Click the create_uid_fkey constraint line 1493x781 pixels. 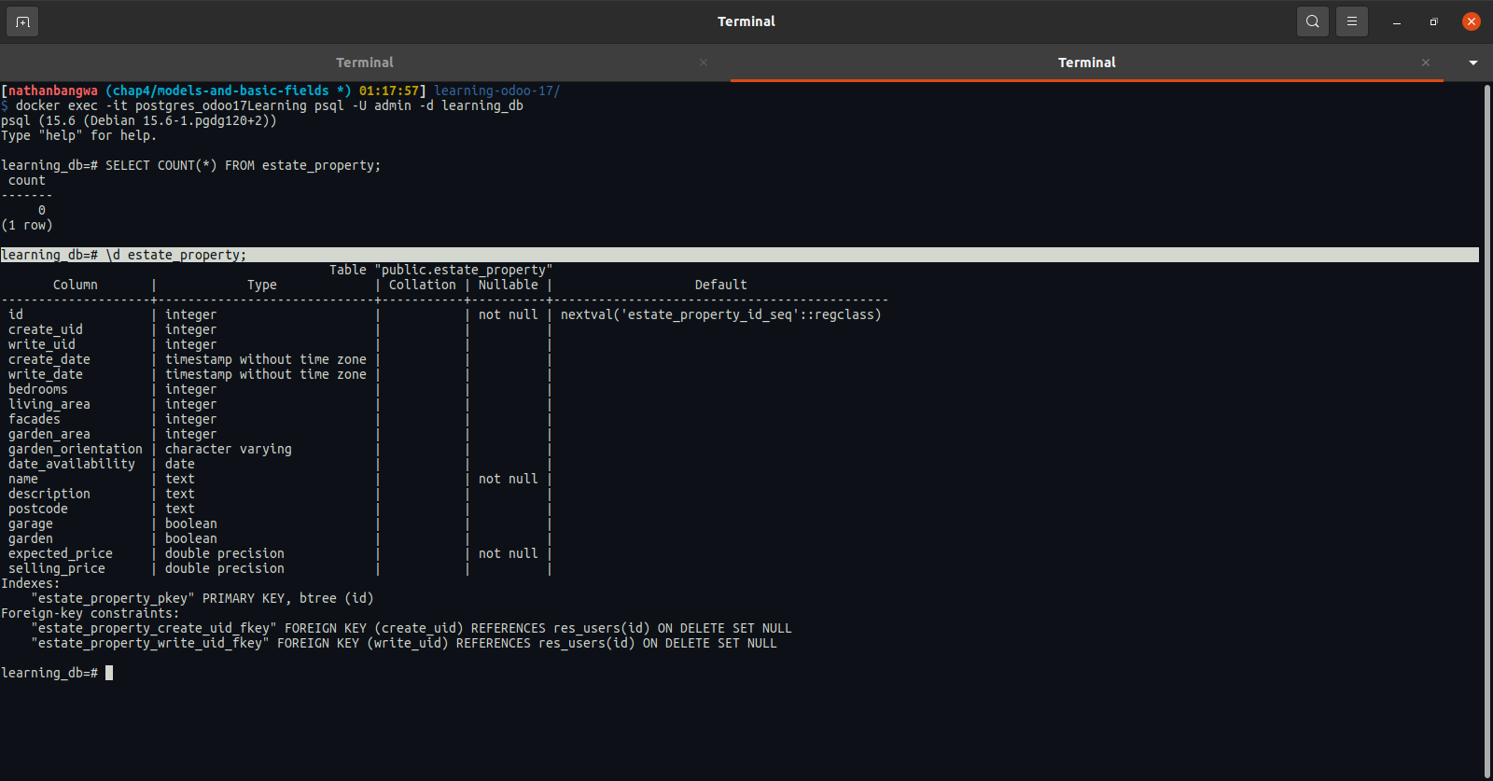tap(412, 628)
